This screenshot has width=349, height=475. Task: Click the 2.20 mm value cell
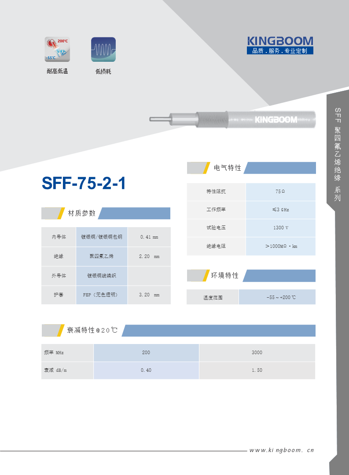(x=149, y=256)
